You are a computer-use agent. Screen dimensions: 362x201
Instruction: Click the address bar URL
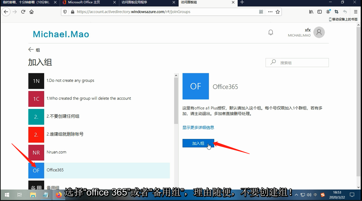[x=134, y=12]
